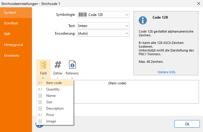Click the Feld database field icon
203x132 pixels.
(43, 65)
